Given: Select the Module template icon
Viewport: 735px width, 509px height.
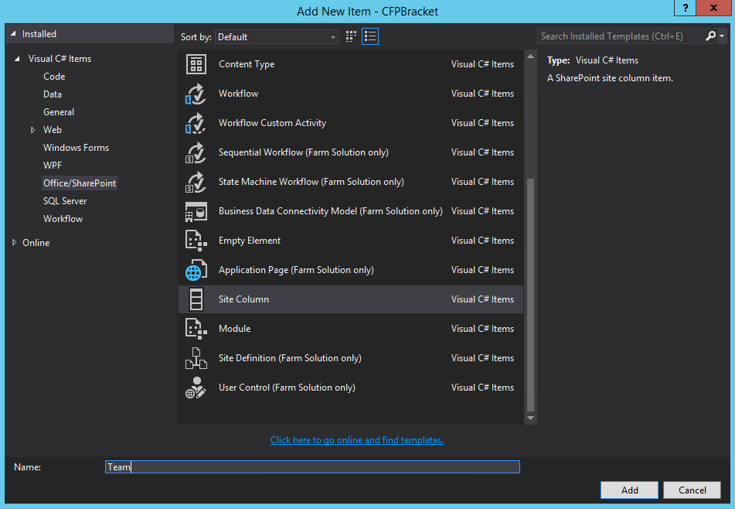Looking at the screenshot, I should click(196, 328).
